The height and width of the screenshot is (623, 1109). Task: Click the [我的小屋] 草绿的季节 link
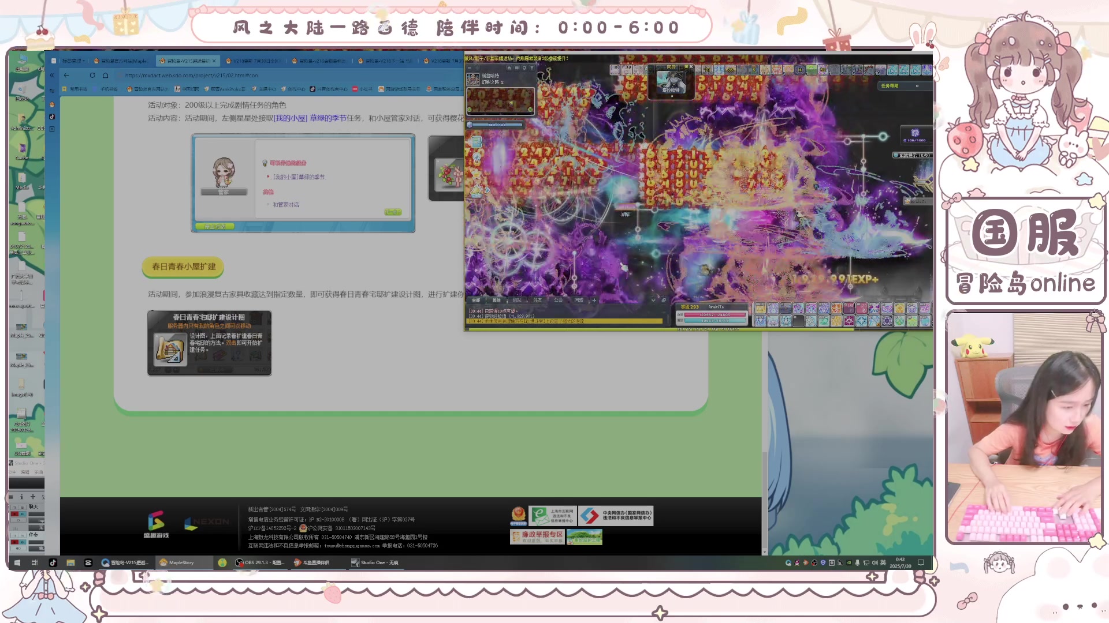310,118
